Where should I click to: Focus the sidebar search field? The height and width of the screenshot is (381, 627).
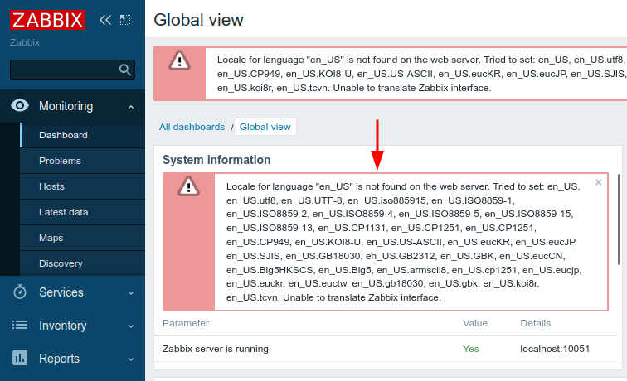(x=72, y=70)
